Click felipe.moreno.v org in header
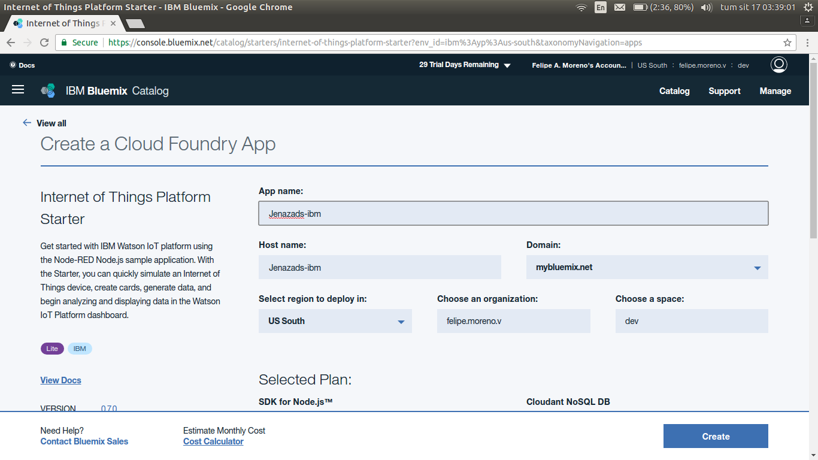This screenshot has height=460, width=818. tap(702, 65)
